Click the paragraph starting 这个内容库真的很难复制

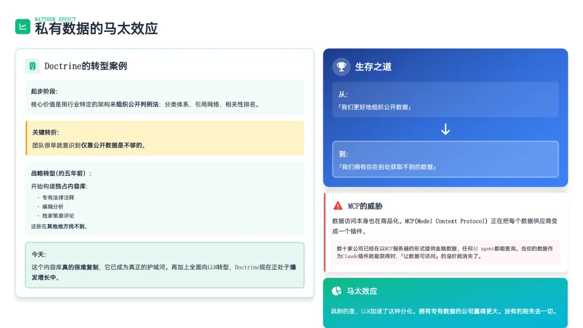click(164, 272)
